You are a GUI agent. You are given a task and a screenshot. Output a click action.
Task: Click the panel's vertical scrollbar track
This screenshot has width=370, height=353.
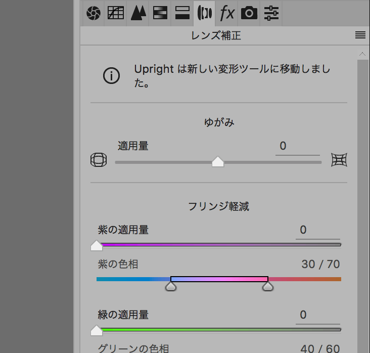362,205
